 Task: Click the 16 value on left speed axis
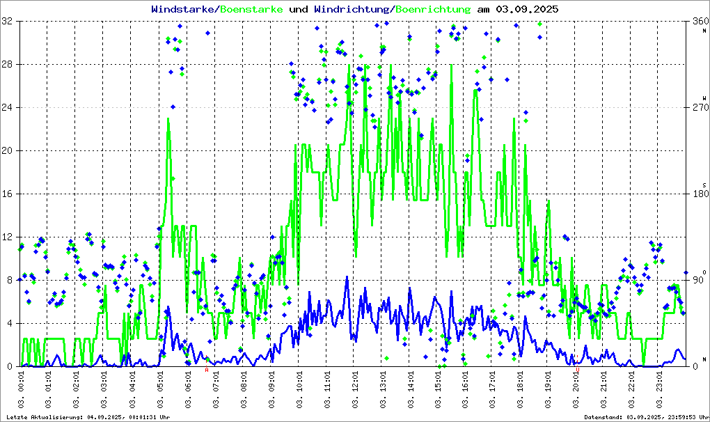click(8, 194)
